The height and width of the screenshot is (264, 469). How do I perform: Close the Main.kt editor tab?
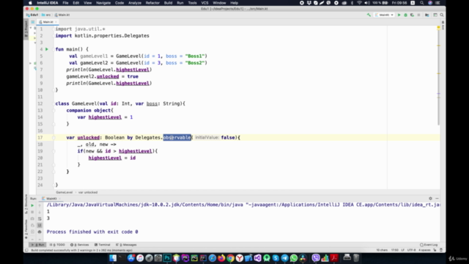tap(56, 22)
